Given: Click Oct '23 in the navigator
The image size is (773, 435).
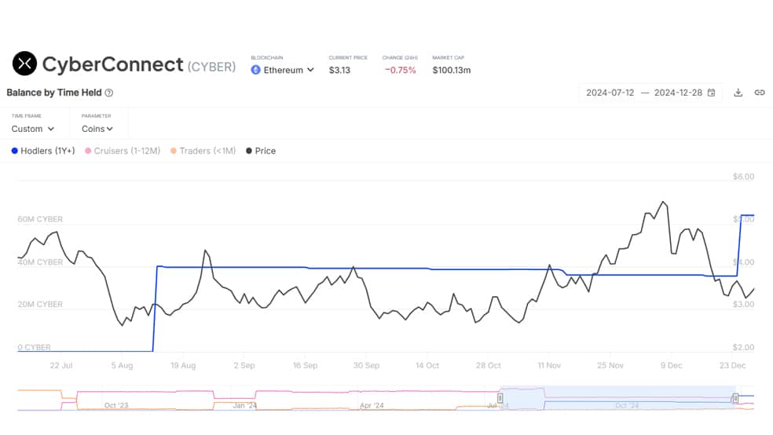Looking at the screenshot, I should 116,405.
